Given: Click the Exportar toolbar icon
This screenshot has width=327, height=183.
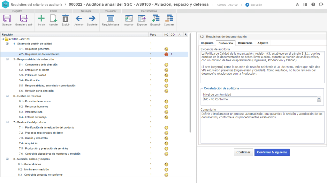Looking at the screenshot, I should point(142,19).
